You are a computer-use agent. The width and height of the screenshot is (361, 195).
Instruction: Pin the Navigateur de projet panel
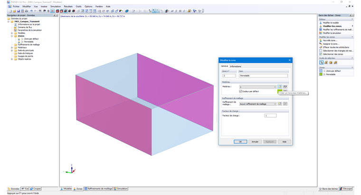[x=54, y=15]
